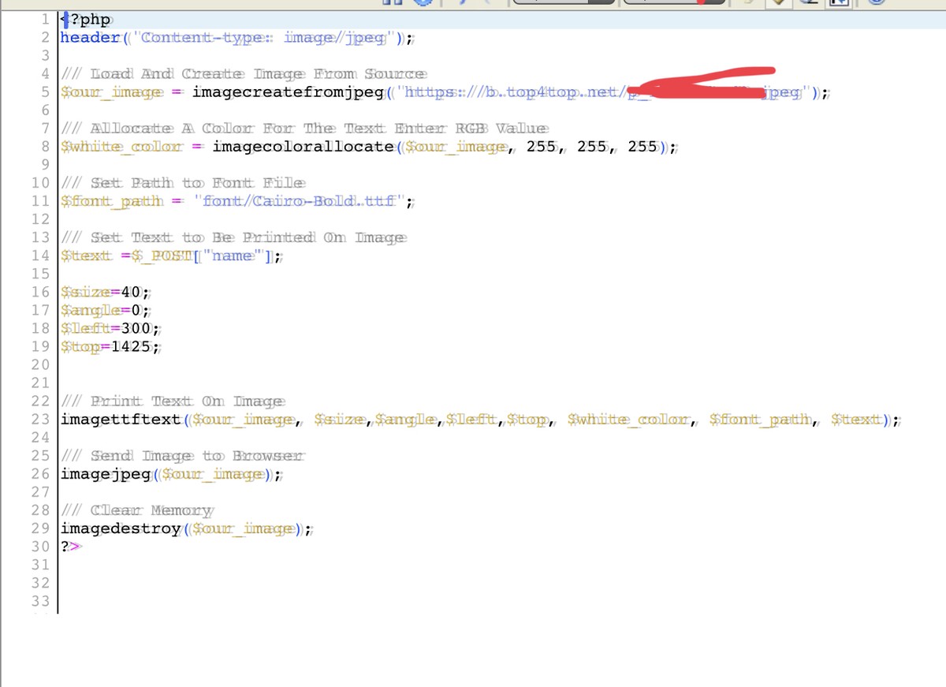Screen dimensions: 946x687
Task: Click the $font_path variable on line 11
Action: [x=113, y=200]
